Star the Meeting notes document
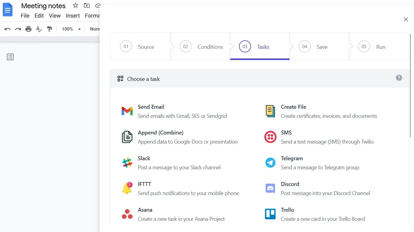Viewport: 414px width, 232px height. [x=75, y=5]
